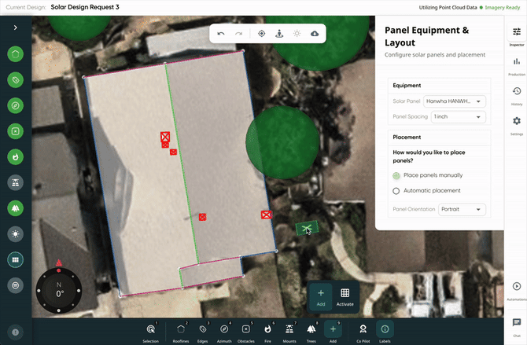
Task: Click the cloud upload icon
Action: click(315, 35)
